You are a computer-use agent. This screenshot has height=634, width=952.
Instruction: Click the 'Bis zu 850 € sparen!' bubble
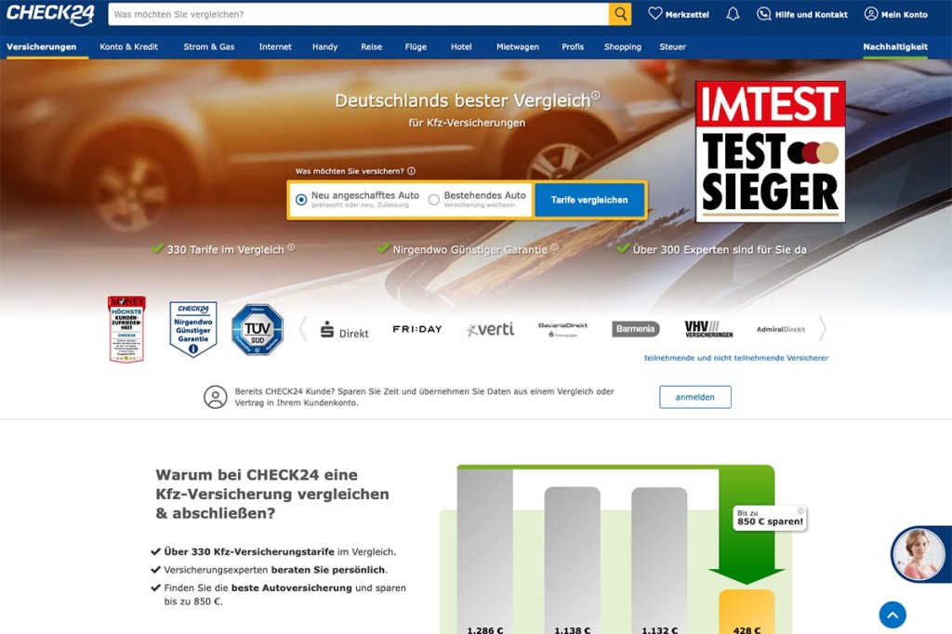(x=770, y=518)
